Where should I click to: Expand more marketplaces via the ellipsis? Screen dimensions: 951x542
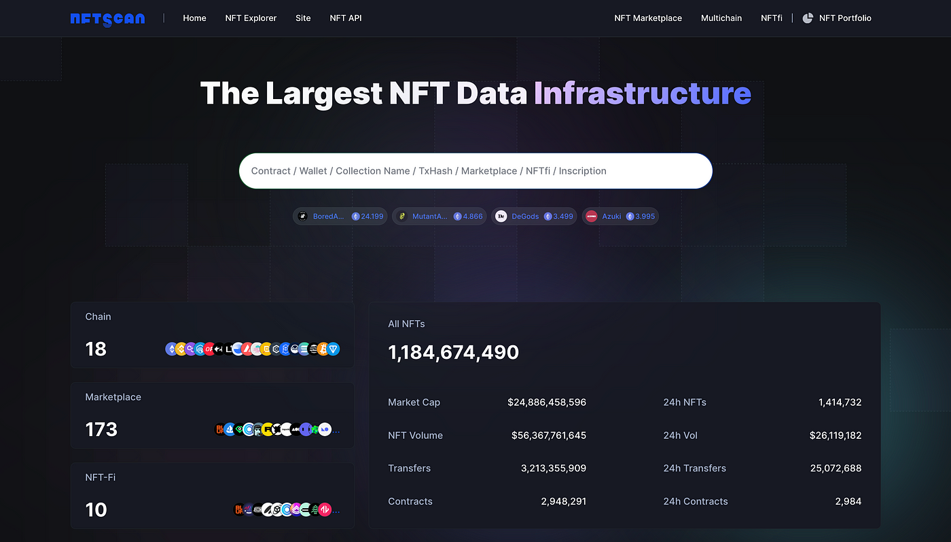click(336, 430)
